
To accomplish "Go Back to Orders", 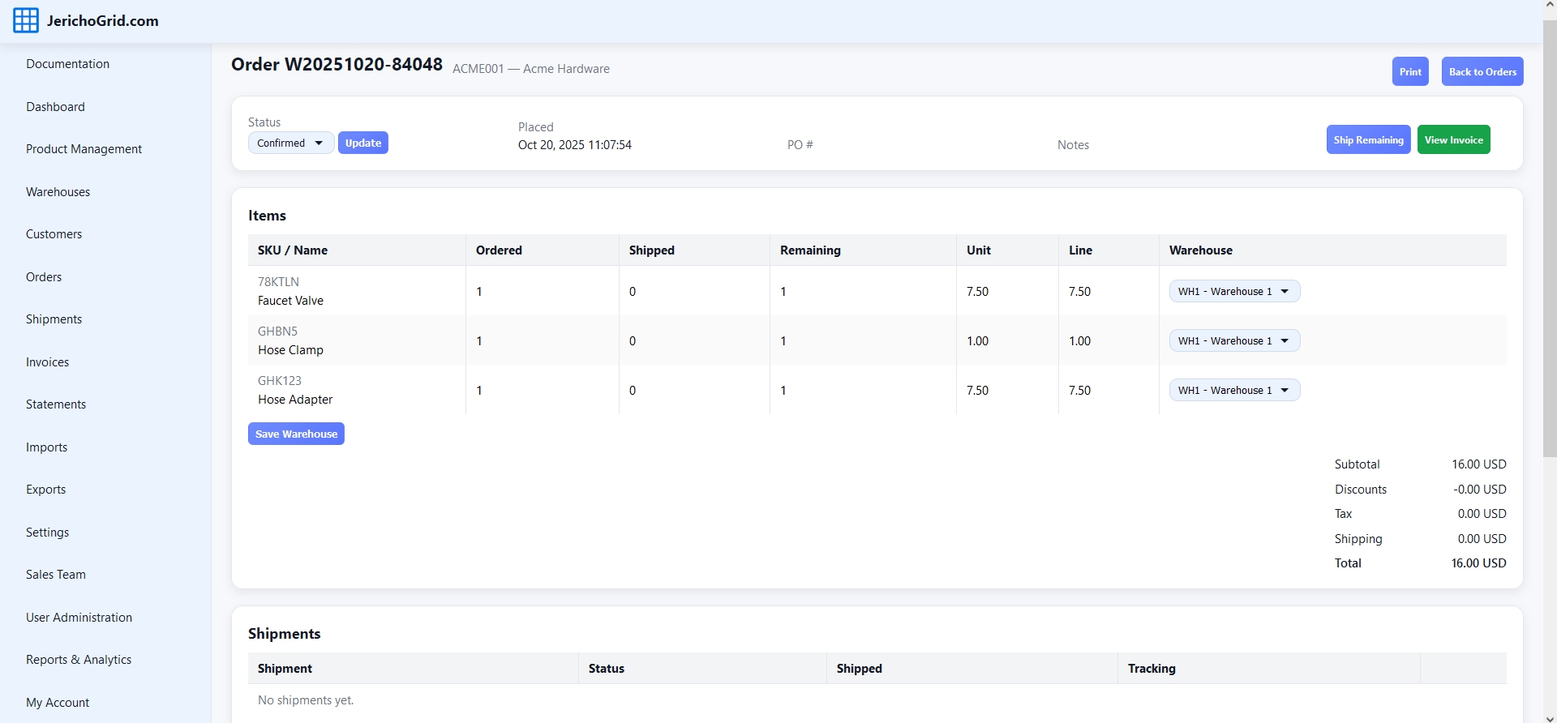I will click(1482, 72).
